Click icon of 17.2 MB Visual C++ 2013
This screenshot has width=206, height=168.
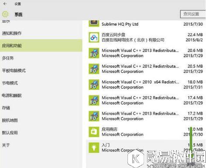point(94,116)
